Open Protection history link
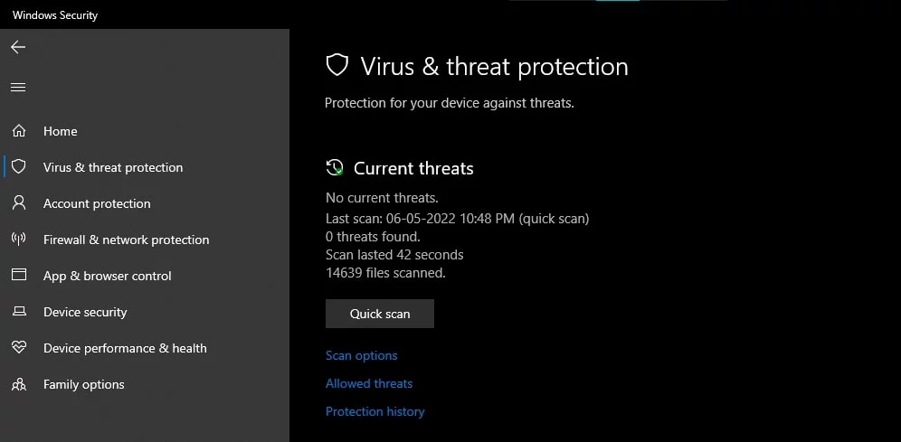The height and width of the screenshot is (442, 901). (375, 411)
